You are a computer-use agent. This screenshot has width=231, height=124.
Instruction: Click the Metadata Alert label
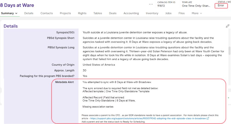pyautogui.click(x=65, y=82)
